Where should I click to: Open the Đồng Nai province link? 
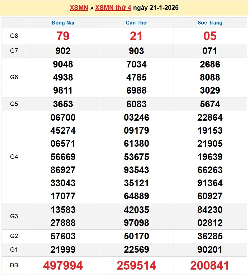[x=63, y=23]
